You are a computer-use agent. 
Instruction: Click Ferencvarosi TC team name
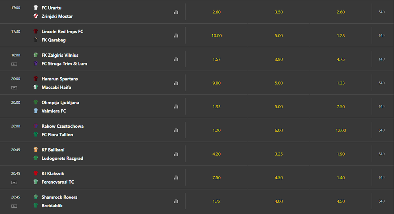point(58,182)
